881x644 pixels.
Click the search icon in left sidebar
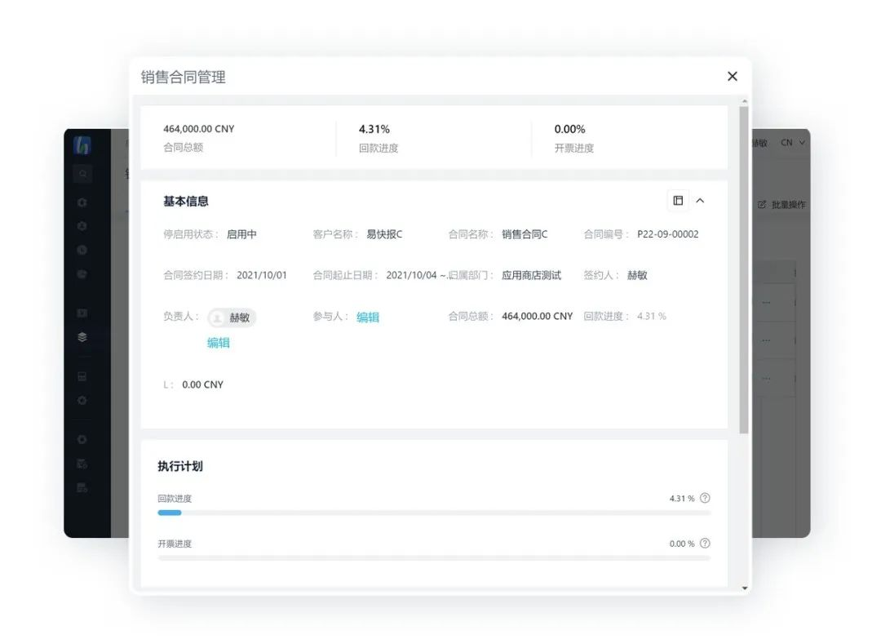[x=82, y=174]
